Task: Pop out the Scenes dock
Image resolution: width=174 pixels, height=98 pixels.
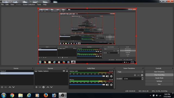Action: (33, 68)
